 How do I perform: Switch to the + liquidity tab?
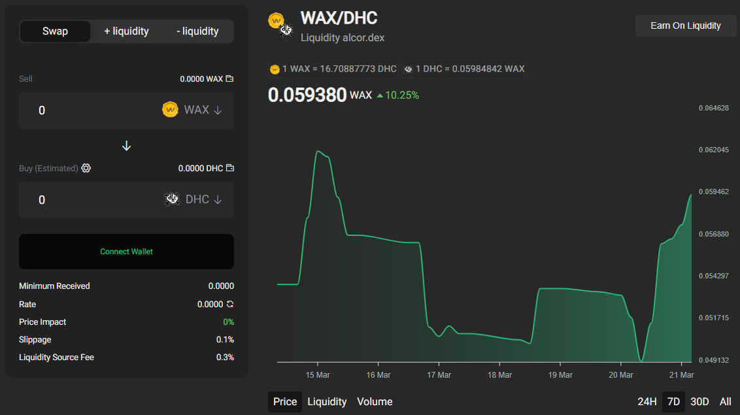(x=126, y=31)
